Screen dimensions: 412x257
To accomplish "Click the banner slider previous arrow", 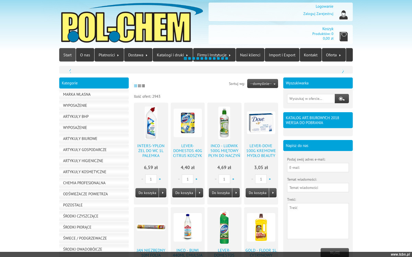I will click(70, 71).
